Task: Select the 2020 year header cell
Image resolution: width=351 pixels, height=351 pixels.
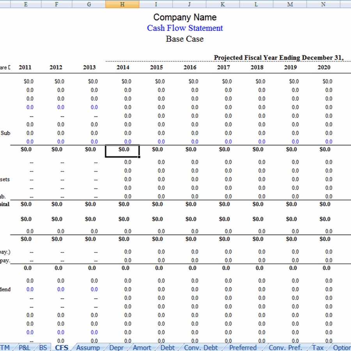Action: click(324, 67)
